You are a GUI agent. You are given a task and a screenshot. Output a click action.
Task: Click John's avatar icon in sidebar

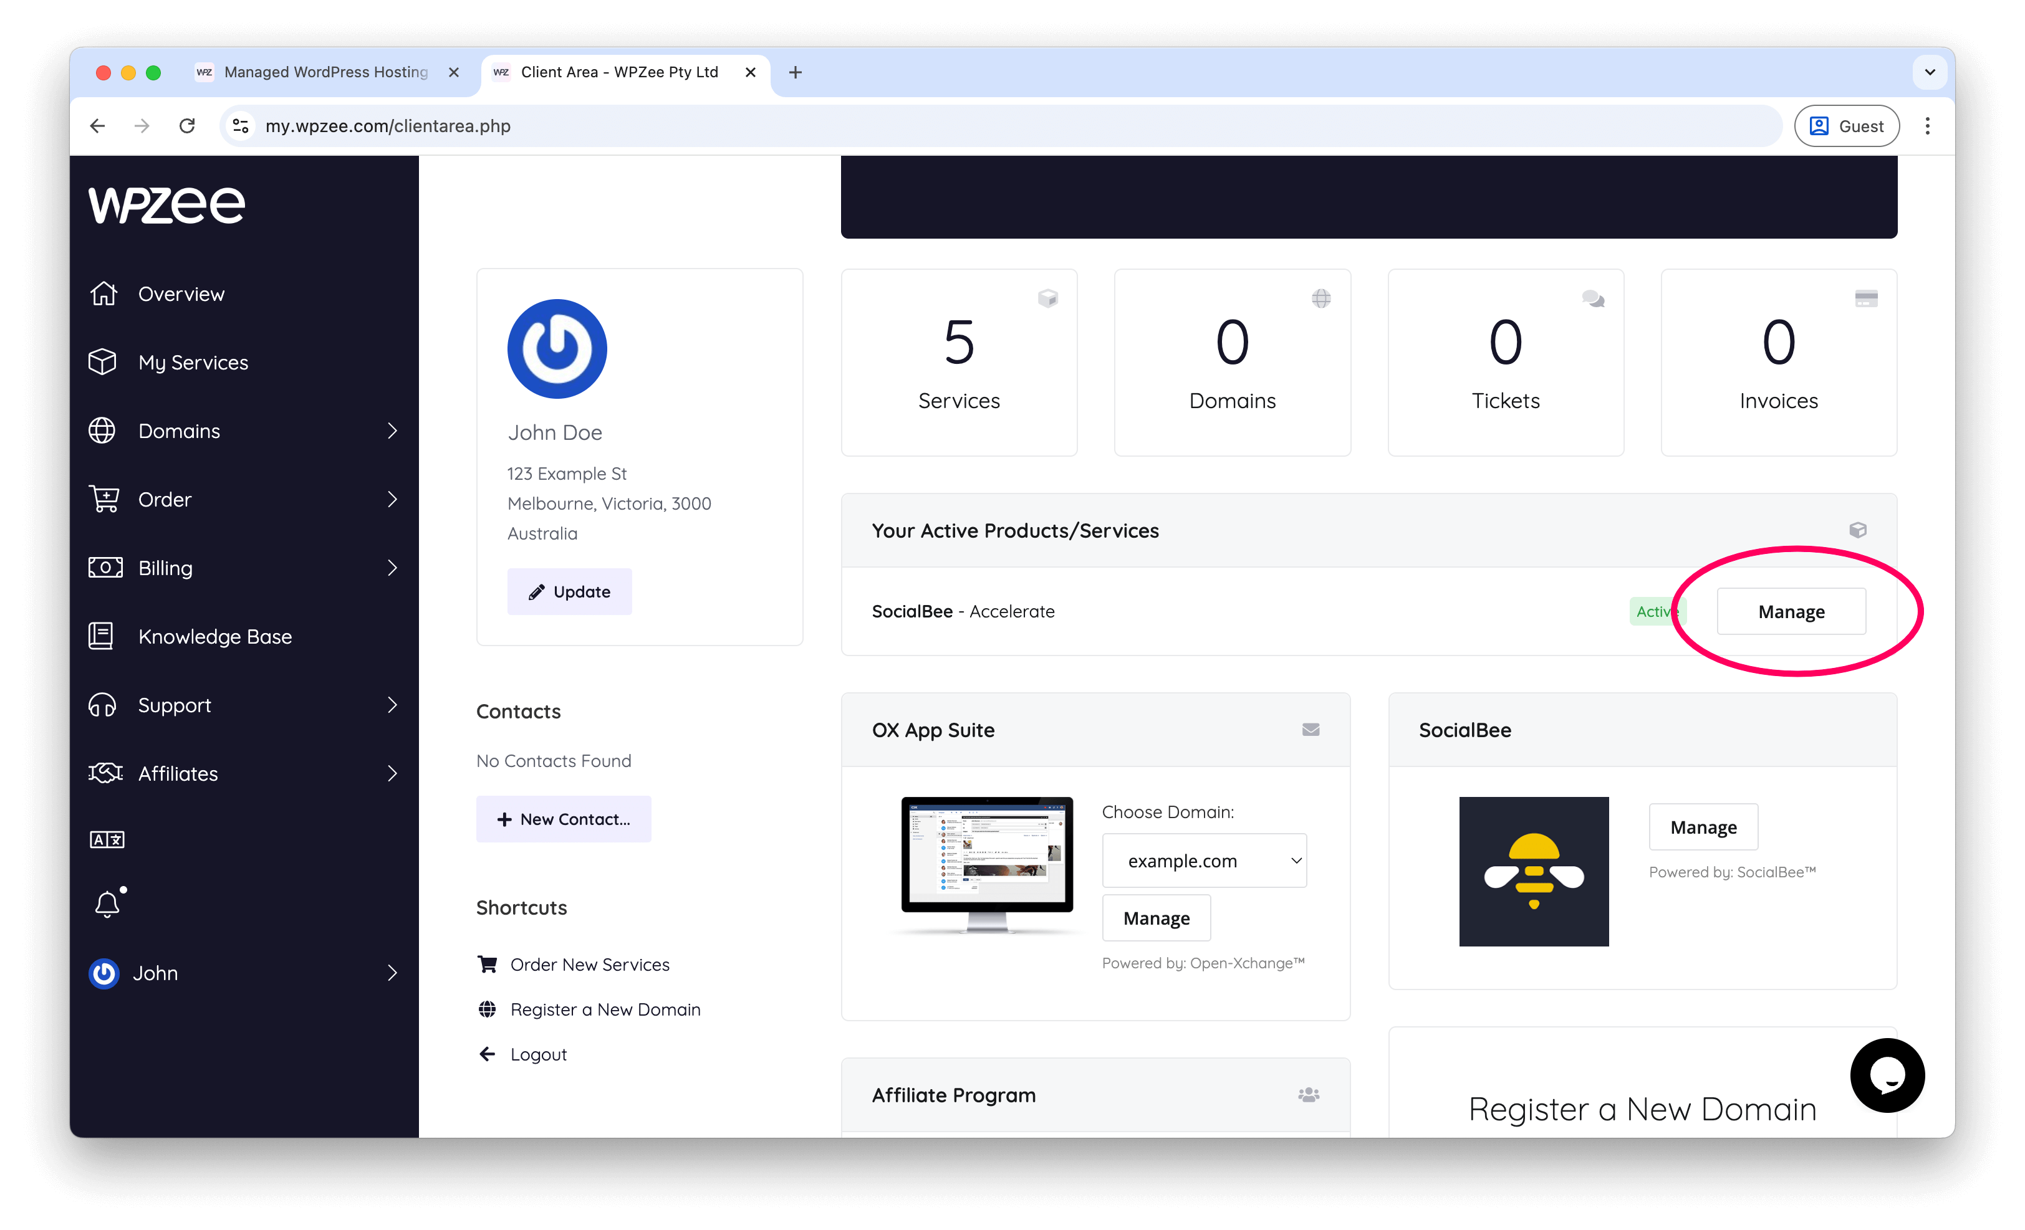tap(103, 973)
